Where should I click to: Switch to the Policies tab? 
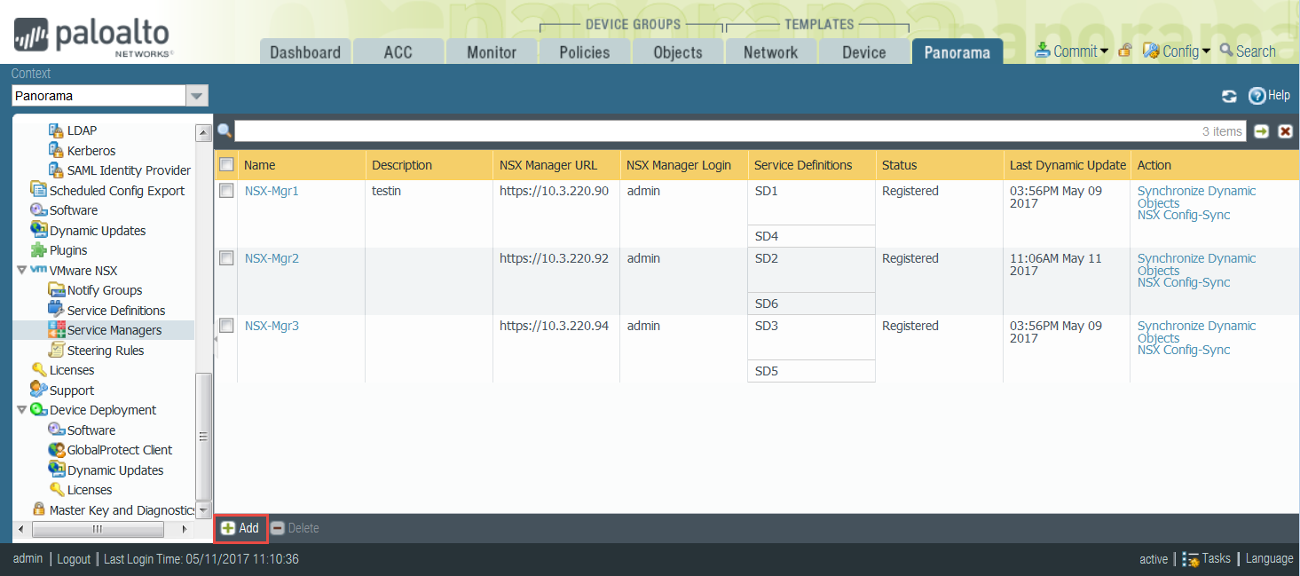click(x=584, y=52)
